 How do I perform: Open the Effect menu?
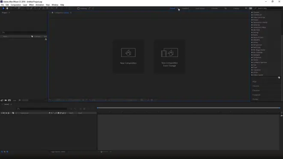(31, 5)
